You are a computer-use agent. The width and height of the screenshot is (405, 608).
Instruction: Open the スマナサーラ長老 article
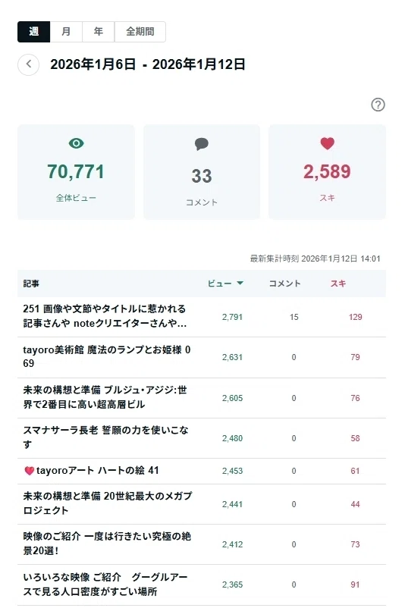click(x=105, y=437)
